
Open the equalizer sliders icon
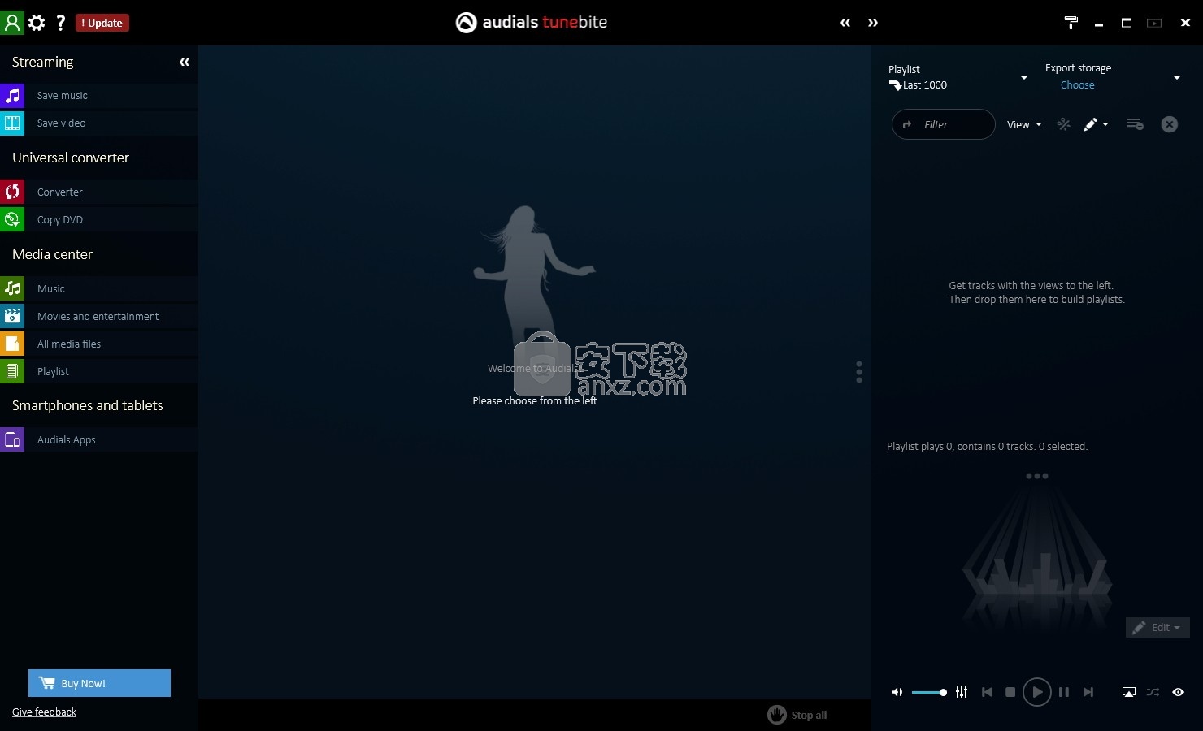pyautogui.click(x=962, y=692)
